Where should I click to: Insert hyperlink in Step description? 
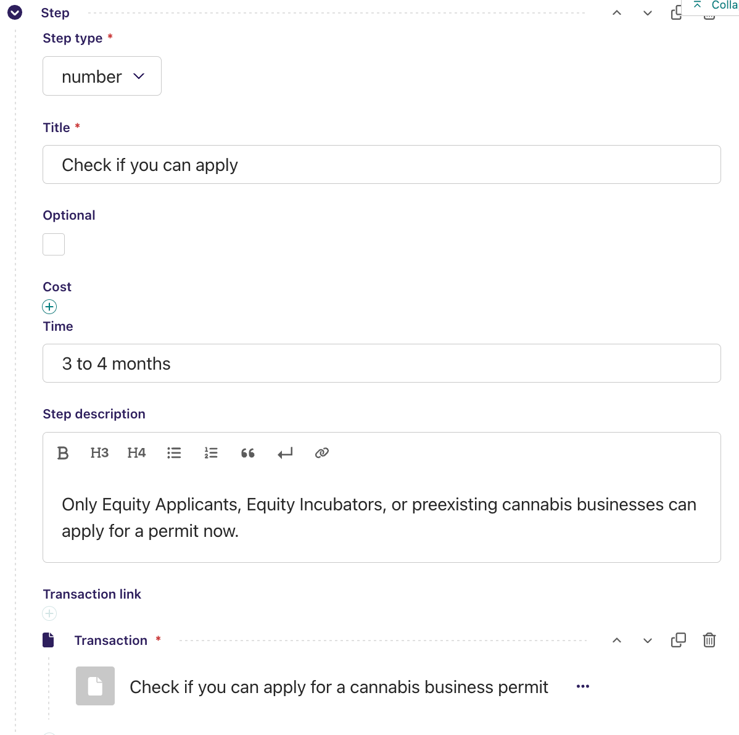coord(321,453)
